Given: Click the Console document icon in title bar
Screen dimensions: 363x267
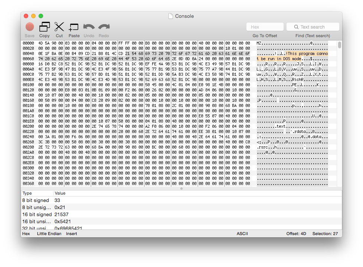Looking at the screenshot, I should (x=171, y=16).
